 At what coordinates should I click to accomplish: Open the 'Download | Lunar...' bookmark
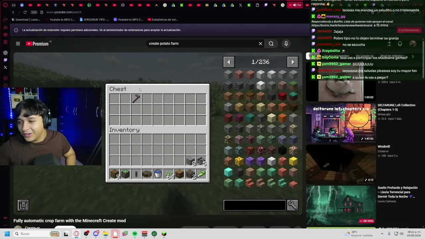pos(26,20)
